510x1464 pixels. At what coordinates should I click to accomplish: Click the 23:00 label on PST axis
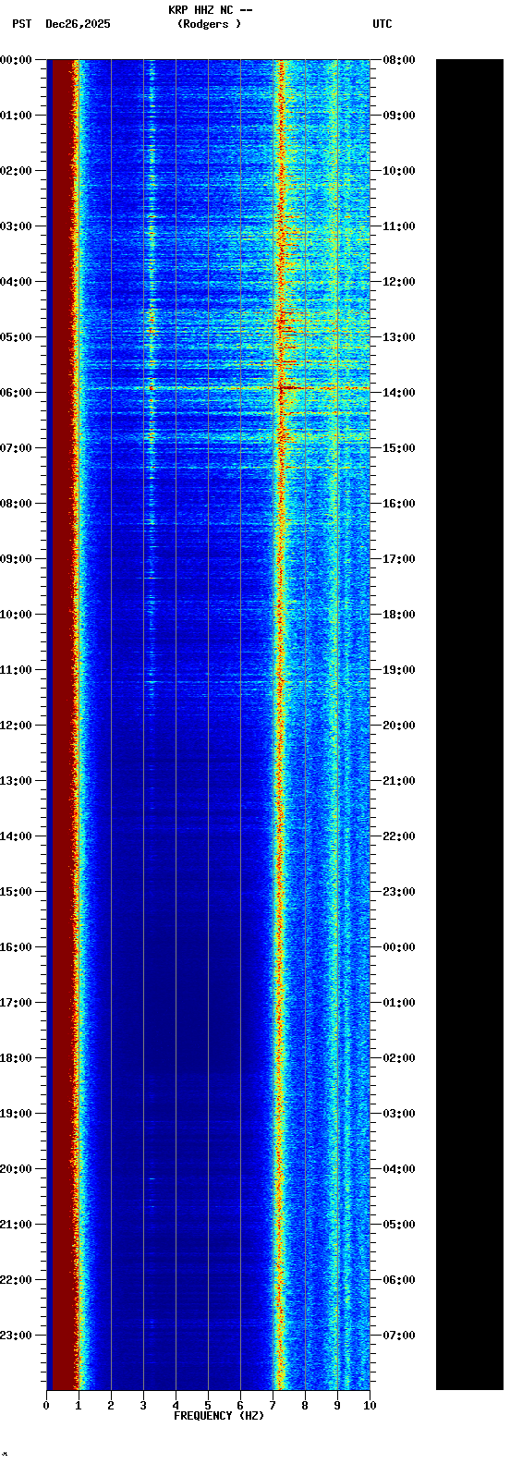(16, 1336)
